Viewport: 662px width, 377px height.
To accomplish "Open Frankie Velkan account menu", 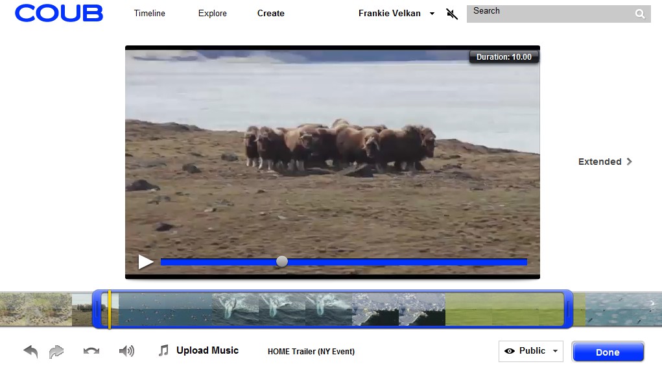I will [x=432, y=14].
